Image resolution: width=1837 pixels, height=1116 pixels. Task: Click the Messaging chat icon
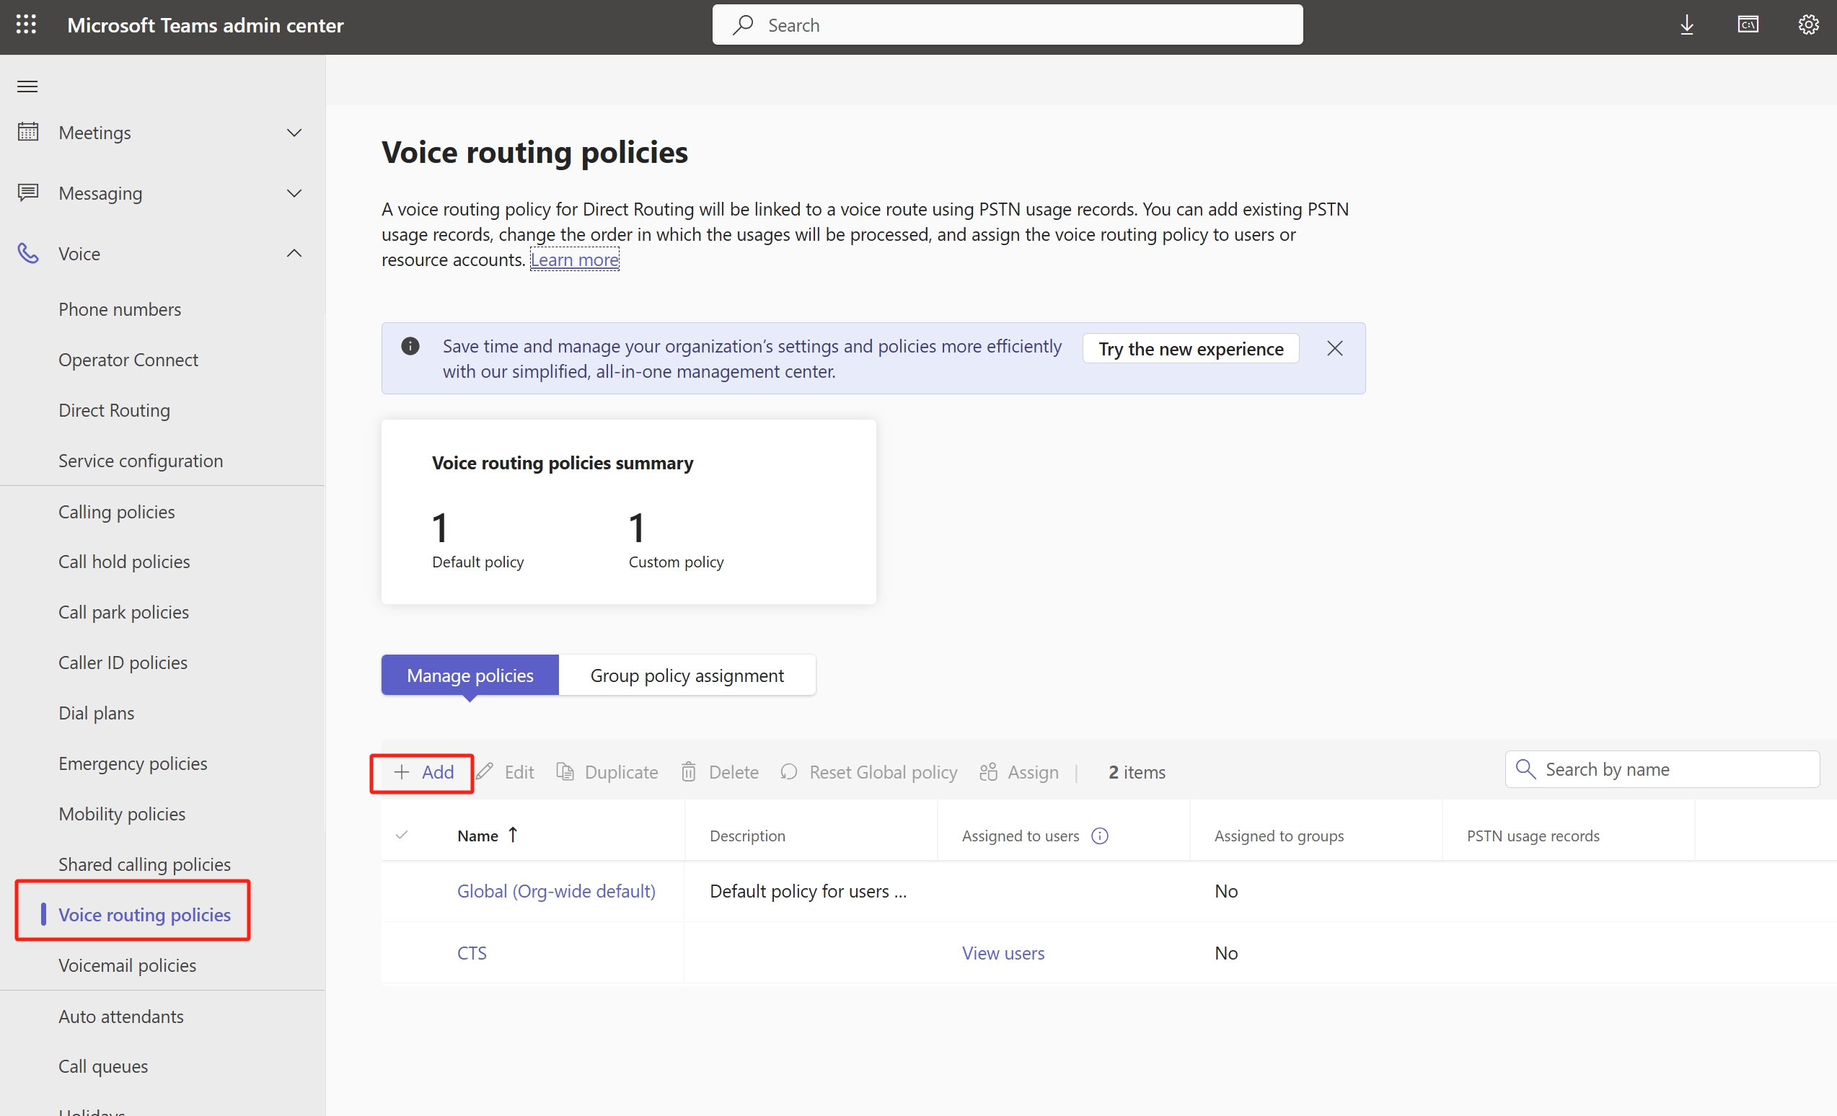(x=28, y=192)
